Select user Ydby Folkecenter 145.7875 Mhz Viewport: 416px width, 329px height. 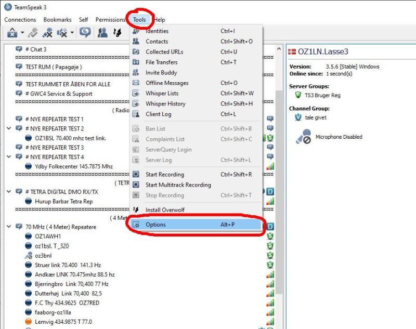74,166
